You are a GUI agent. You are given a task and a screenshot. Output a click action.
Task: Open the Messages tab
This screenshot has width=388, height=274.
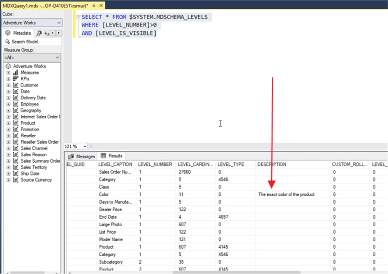(81, 156)
